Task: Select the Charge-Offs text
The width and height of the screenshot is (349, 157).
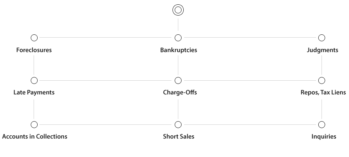Action: 180,92
